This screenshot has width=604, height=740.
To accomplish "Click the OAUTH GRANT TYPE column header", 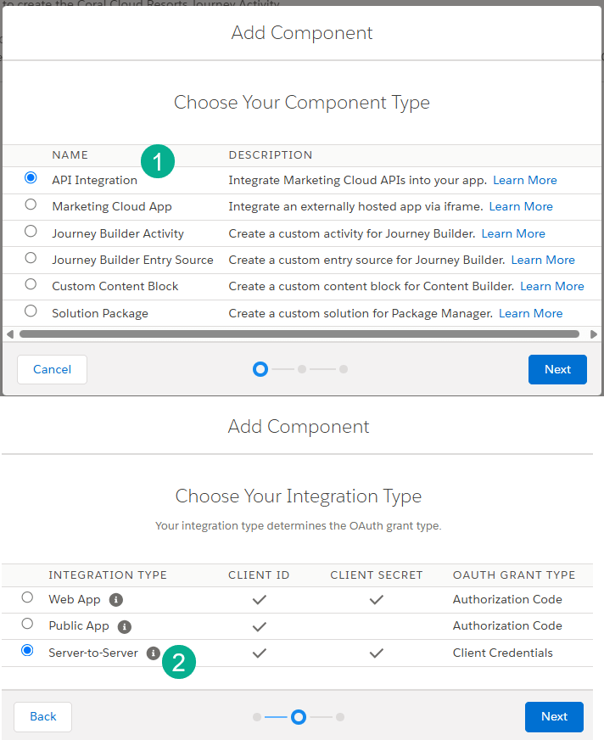I will (514, 575).
